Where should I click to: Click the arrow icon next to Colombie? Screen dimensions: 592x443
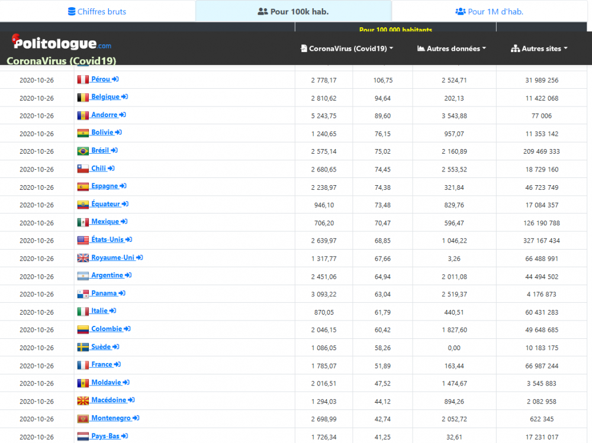(127, 329)
